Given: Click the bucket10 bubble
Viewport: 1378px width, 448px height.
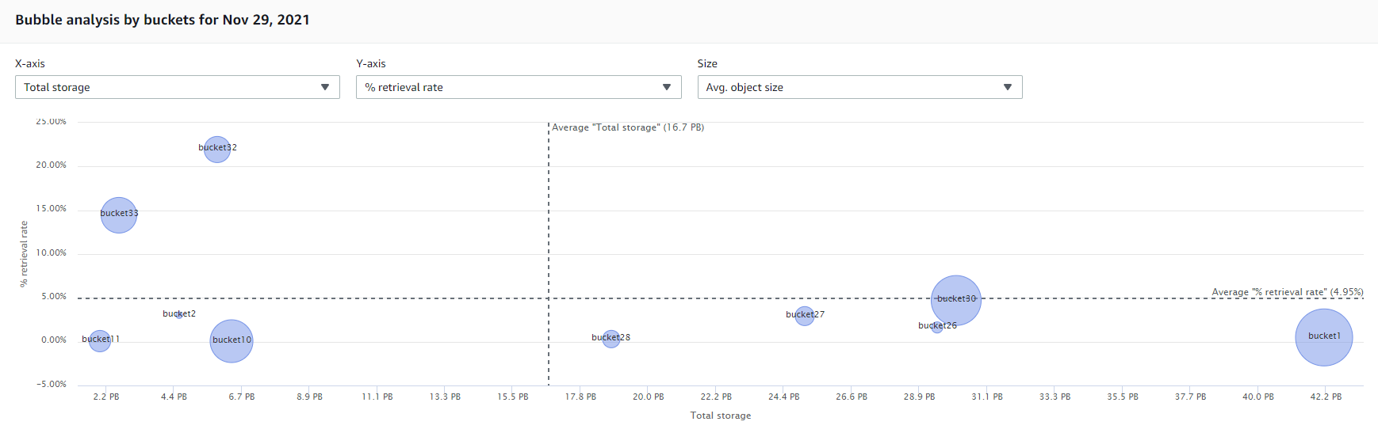Looking at the screenshot, I should tap(232, 341).
